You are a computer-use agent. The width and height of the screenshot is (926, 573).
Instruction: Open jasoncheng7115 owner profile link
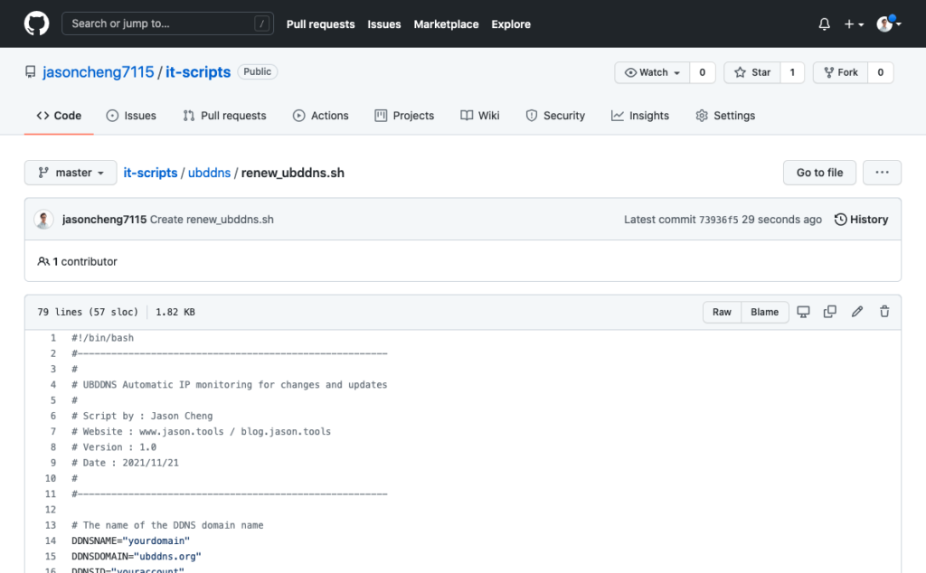pos(98,72)
